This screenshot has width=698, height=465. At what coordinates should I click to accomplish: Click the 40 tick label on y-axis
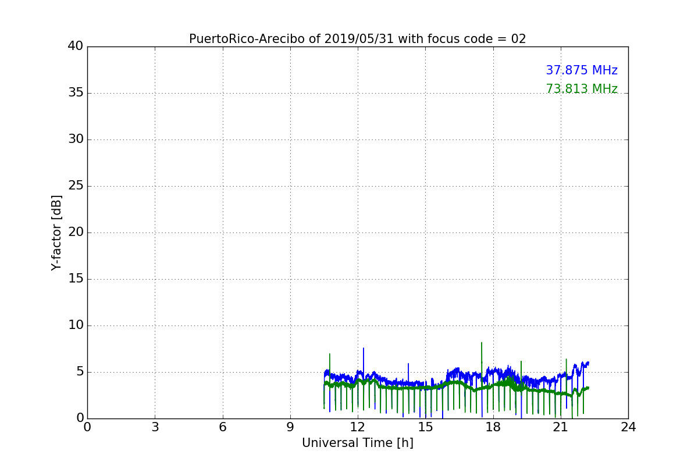(76, 46)
